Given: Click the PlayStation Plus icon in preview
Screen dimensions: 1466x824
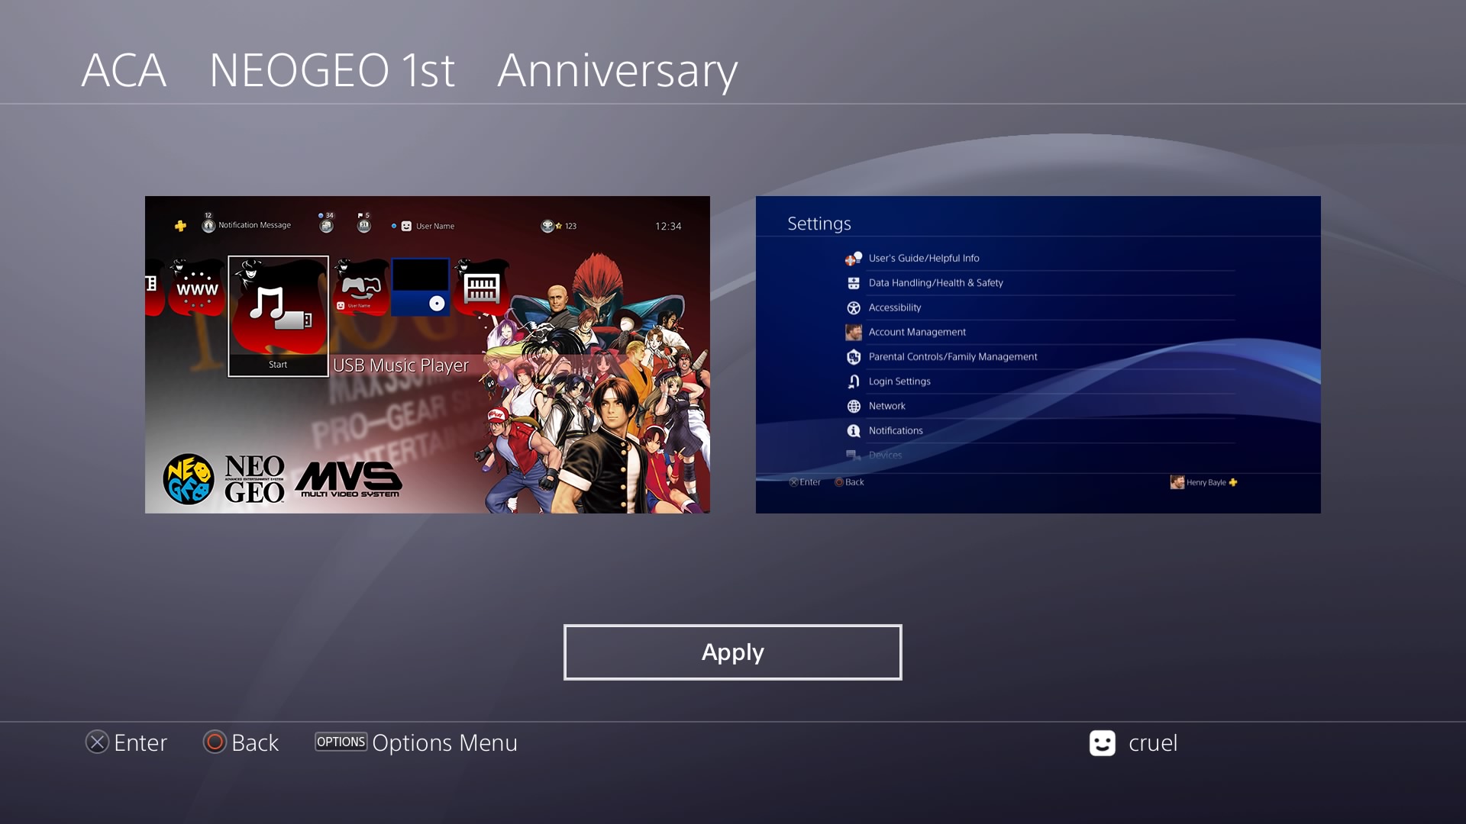Looking at the screenshot, I should pyautogui.click(x=180, y=226).
